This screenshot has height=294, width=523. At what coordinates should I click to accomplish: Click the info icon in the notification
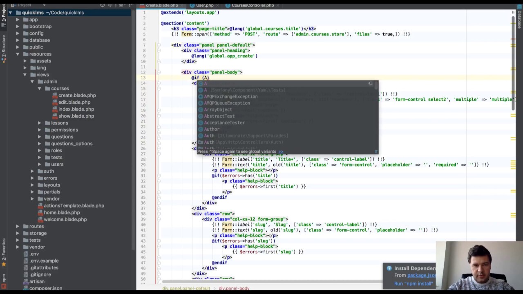[x=389, y=268]
